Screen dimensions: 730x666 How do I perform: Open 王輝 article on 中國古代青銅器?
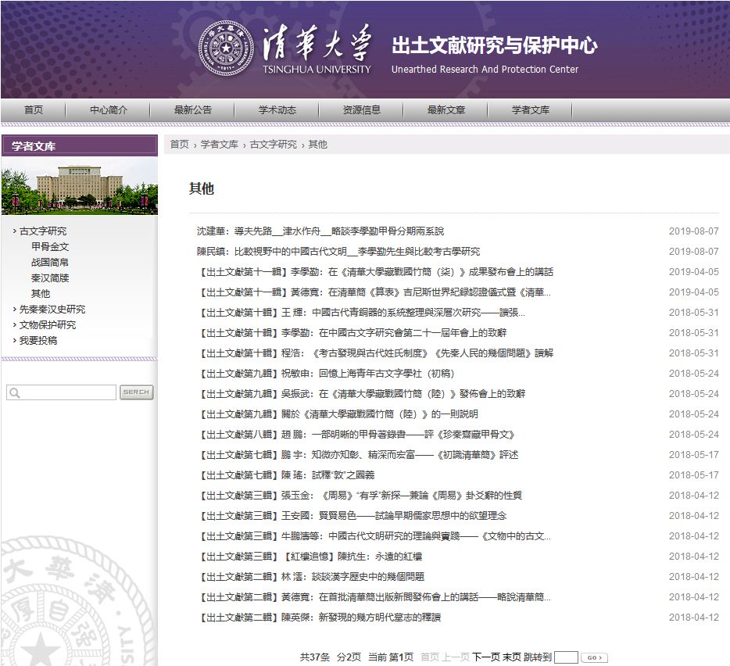pos(362,313)
